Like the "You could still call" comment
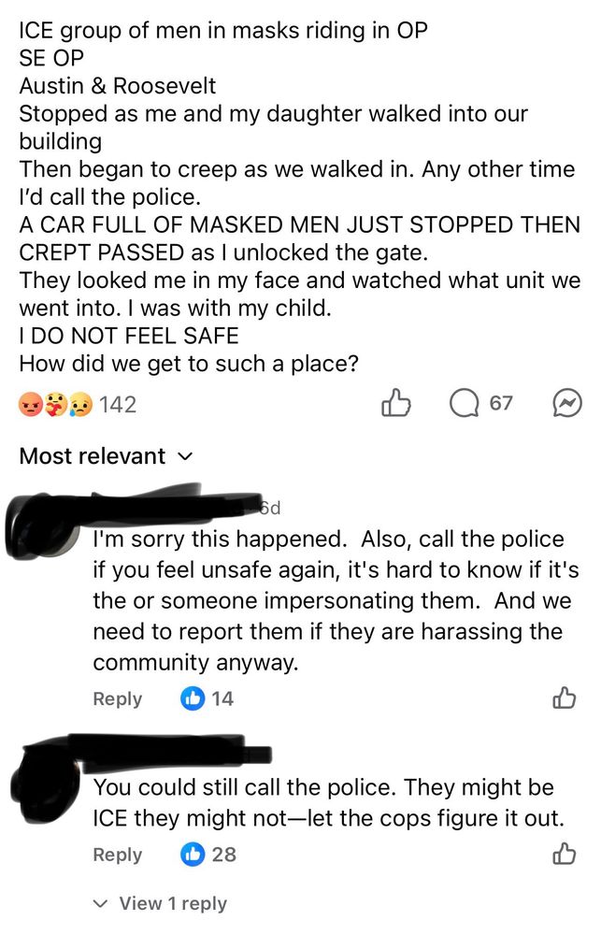The width and height of the screenshot is (601, 935). pos(564,854)
